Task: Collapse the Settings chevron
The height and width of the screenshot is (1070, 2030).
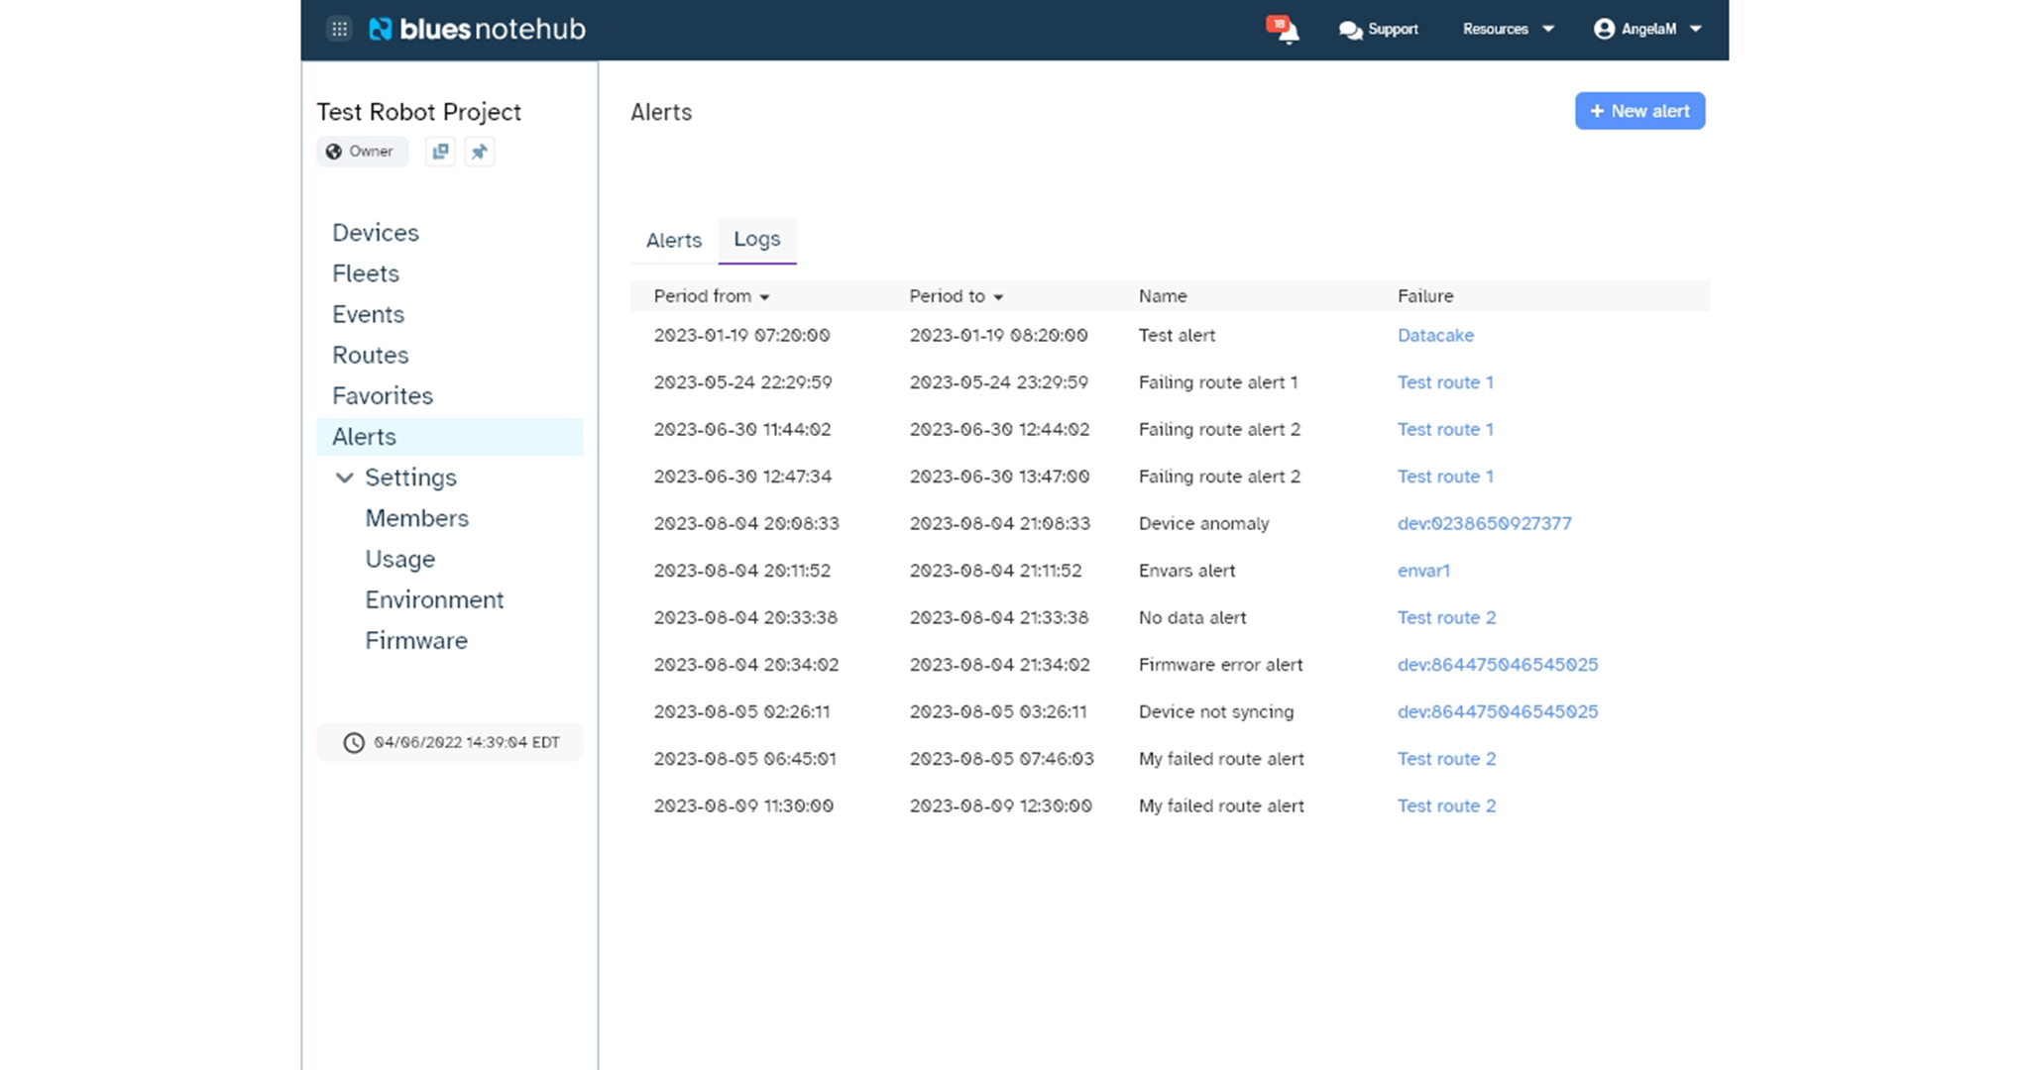Action: point(344,478)
